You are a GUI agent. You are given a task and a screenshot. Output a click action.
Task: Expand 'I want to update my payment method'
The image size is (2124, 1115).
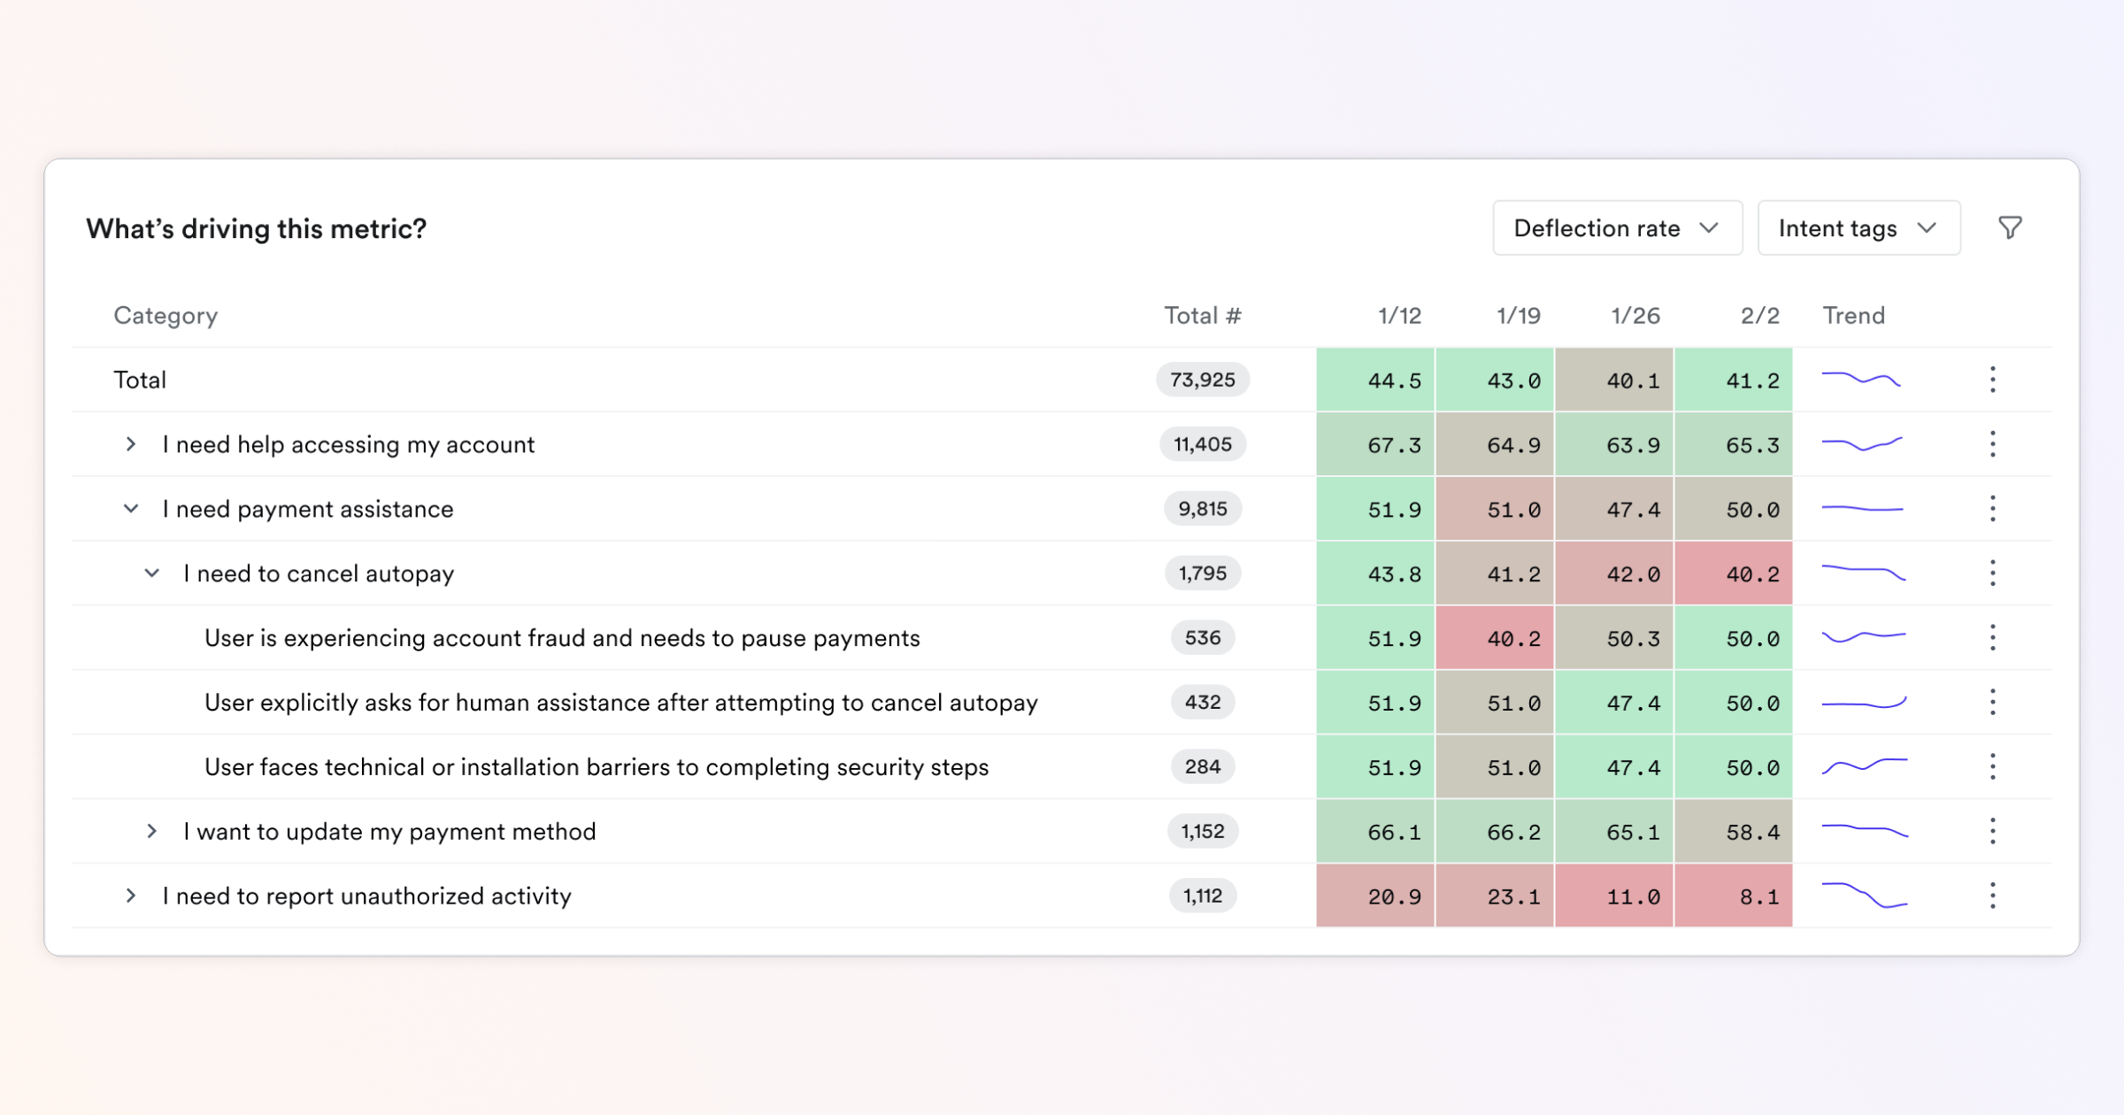click(152, 831)
